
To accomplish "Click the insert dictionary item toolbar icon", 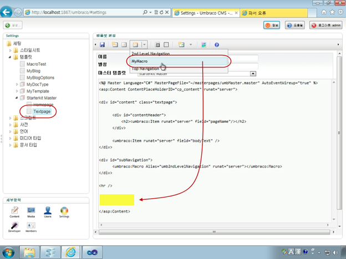I will click(124, 45).
